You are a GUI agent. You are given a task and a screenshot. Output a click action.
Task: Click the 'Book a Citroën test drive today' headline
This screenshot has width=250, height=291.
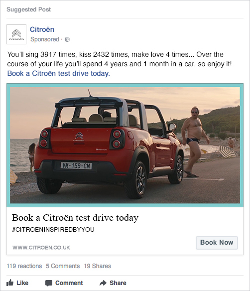coord(75,218)
